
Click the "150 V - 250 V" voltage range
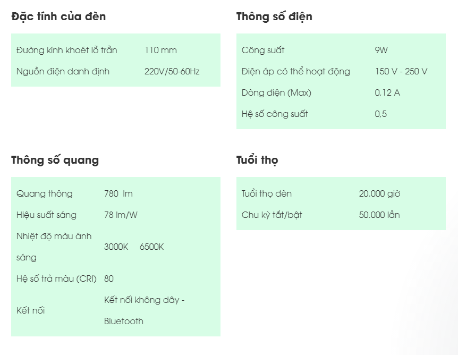401,71
